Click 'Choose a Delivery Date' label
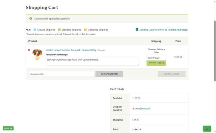Image resolution: width=216 pixels, height=133 pixels. point(156,51)
